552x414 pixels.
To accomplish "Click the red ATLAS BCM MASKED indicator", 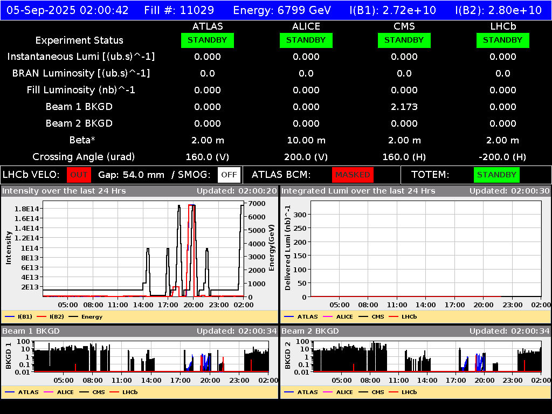I will (x=353, y=175).
